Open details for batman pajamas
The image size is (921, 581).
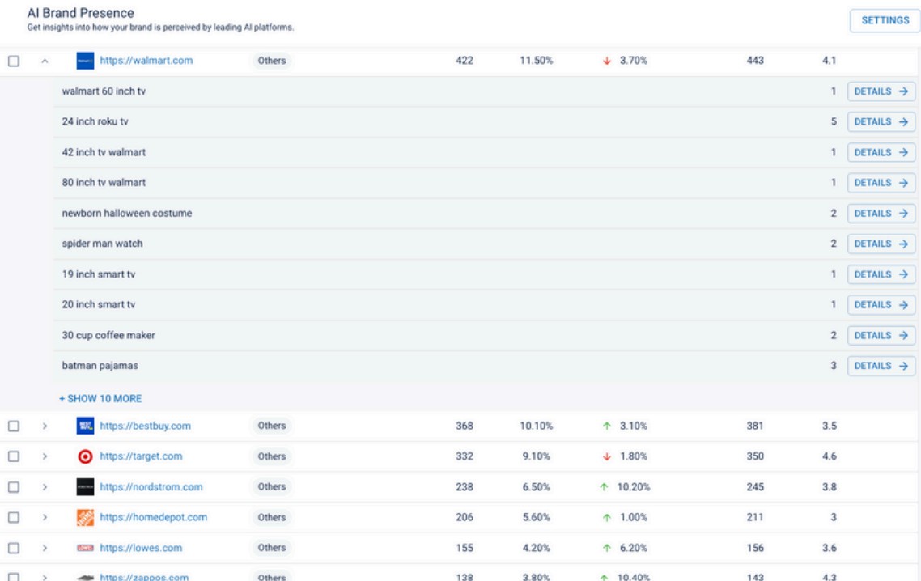pyautogui.click(x=881, y=366)
